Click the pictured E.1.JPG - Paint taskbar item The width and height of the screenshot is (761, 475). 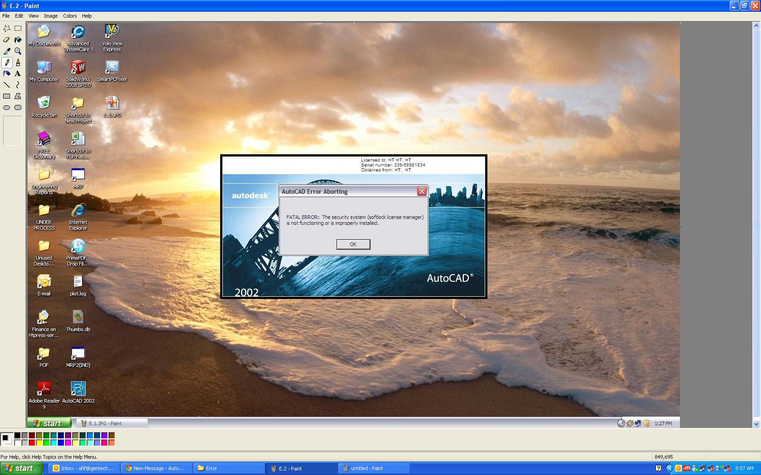point(111,423)
